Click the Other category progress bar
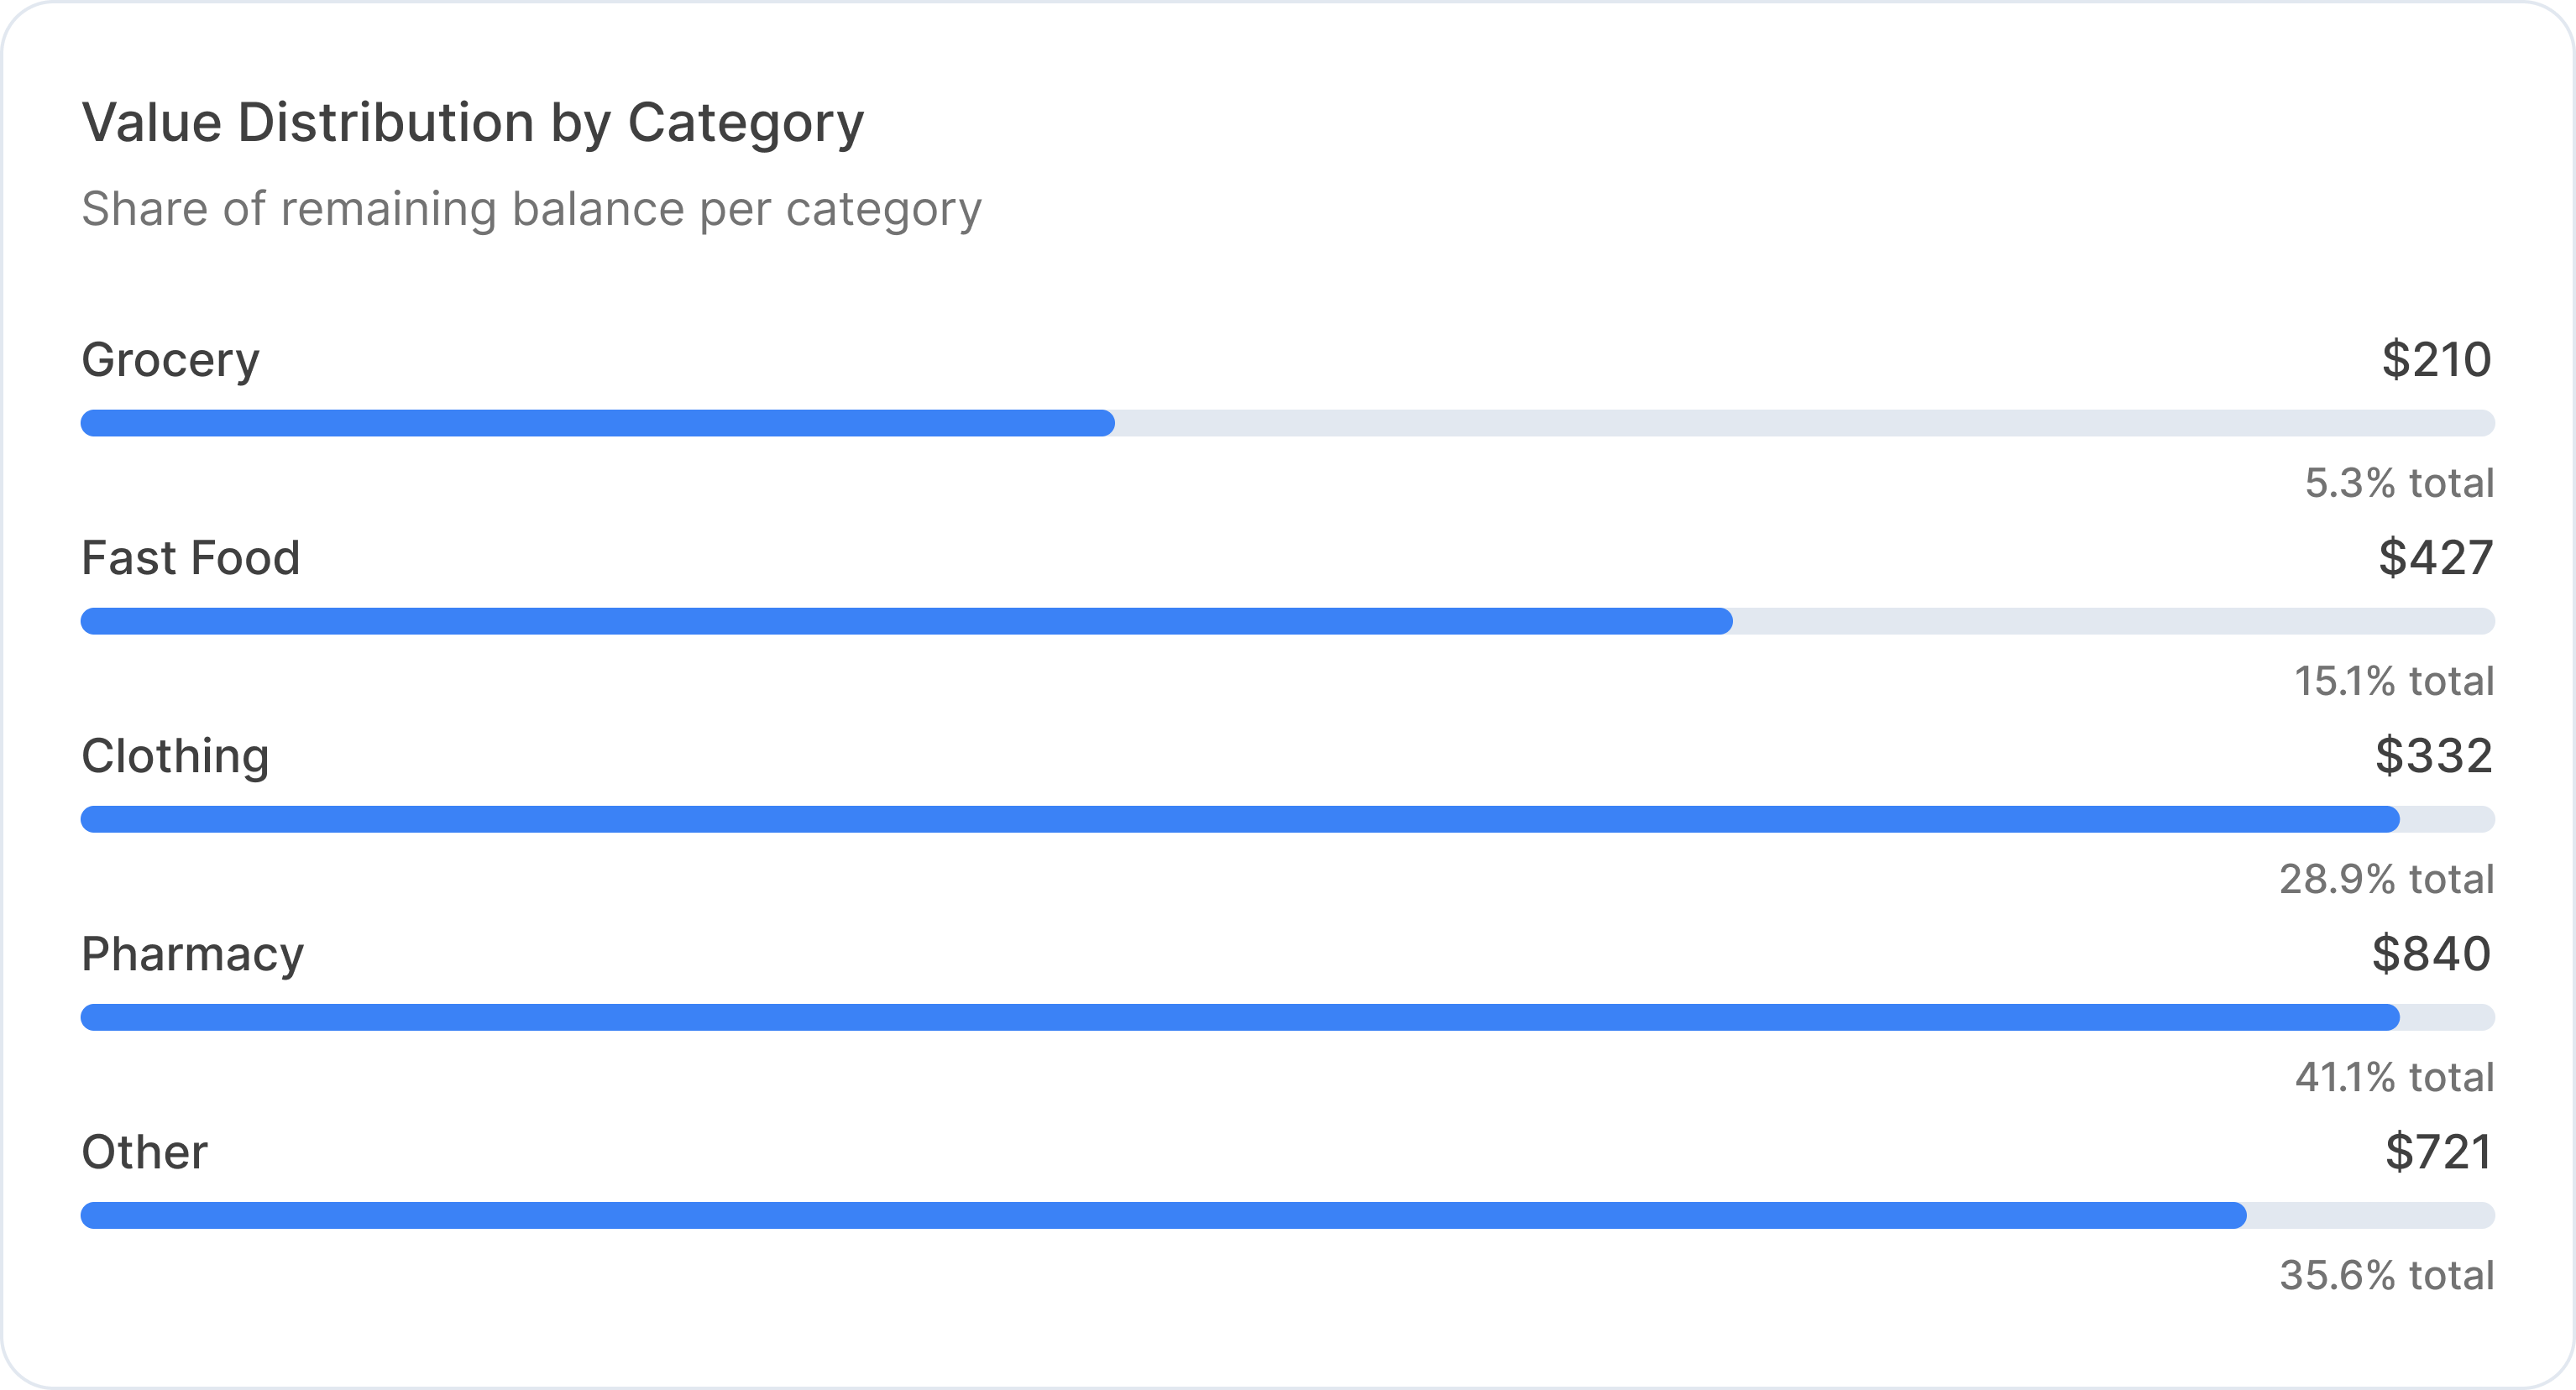The height and width of the screenshot is (1390, 2576). pos(1287,1215)
